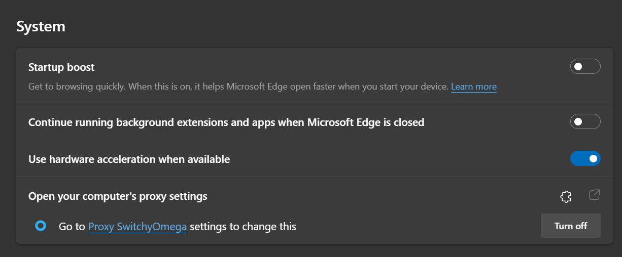Image resolution: width=622 pixels, height=257 pixels.
Task: Disable the hardware acceleration toggle
Action: coord(585,159)
